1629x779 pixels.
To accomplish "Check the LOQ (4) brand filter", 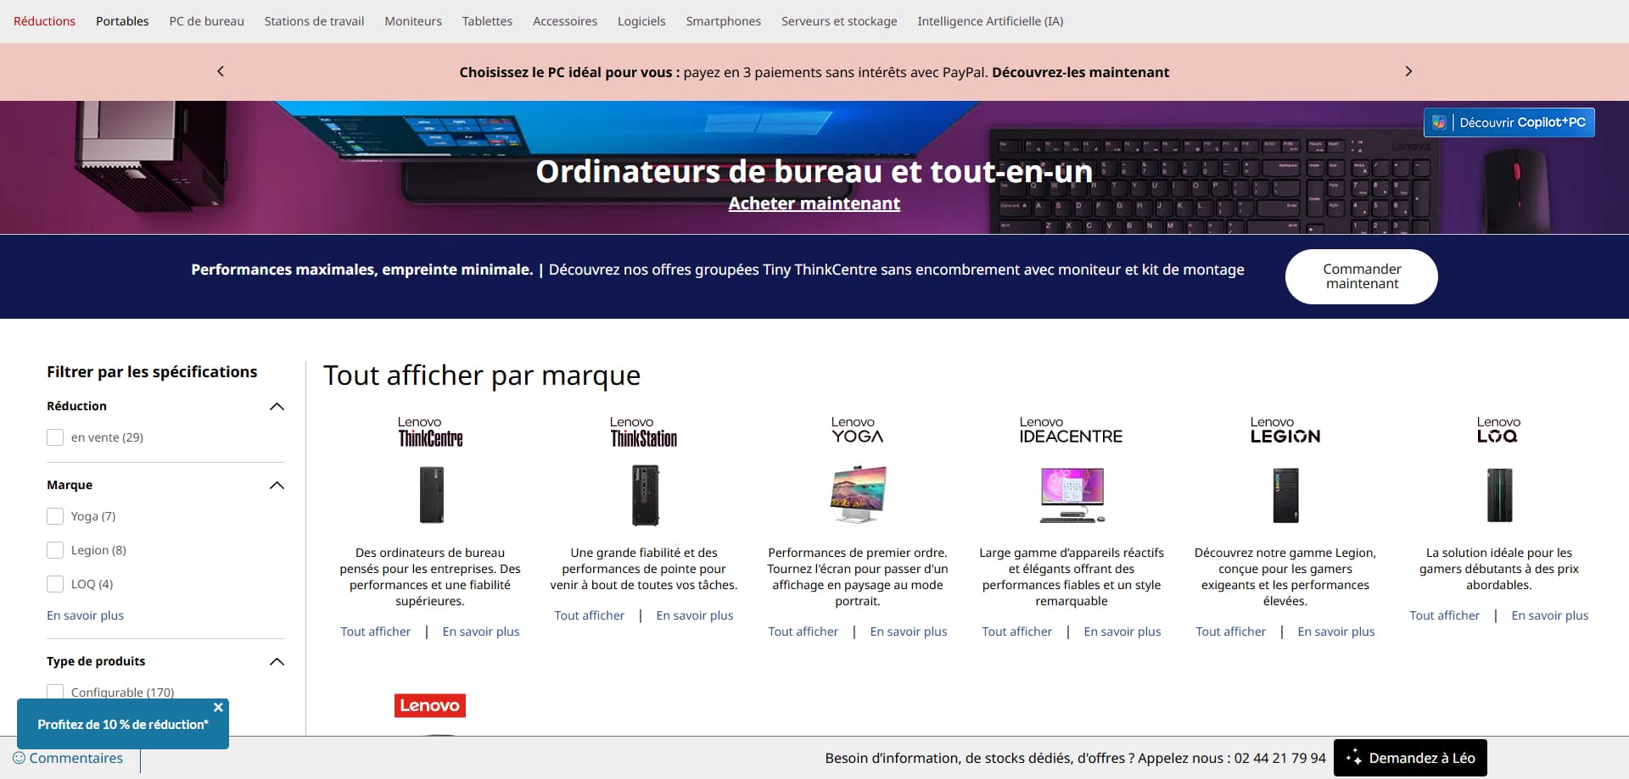I will (55, 584).
